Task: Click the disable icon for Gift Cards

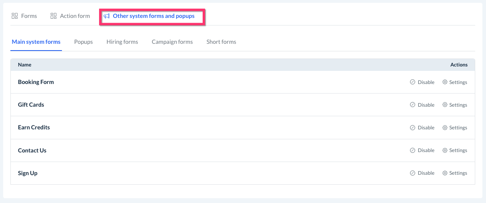Action: pyautogui.click(x=412, y=105)
